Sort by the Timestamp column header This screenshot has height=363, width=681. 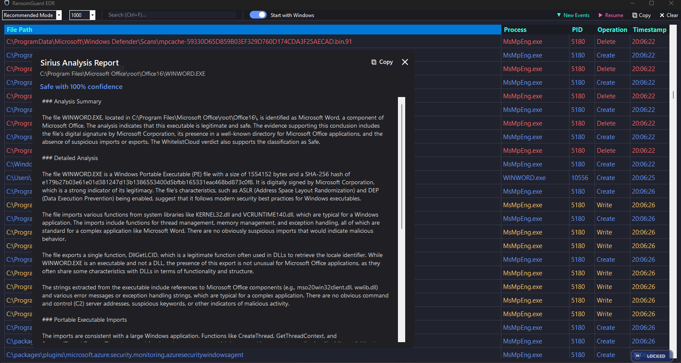coord(650,30)
